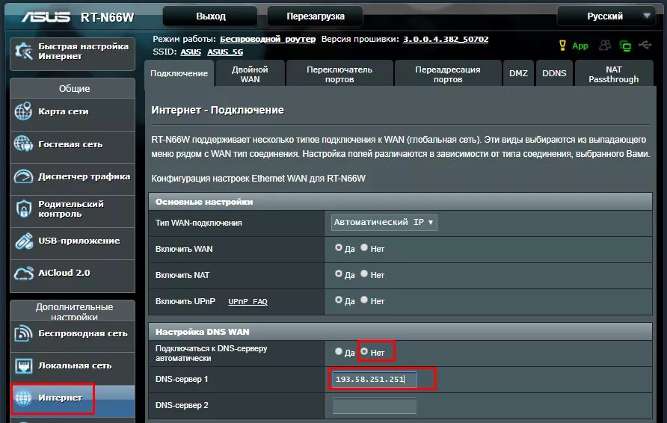Click the Интернет globe icon in sidebar

[23, 398]
